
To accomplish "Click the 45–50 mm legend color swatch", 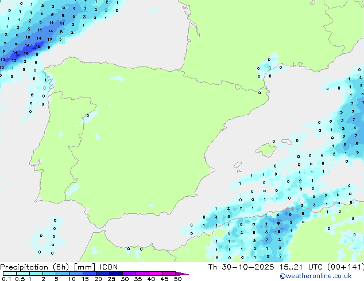I will [x=169, y=274].
